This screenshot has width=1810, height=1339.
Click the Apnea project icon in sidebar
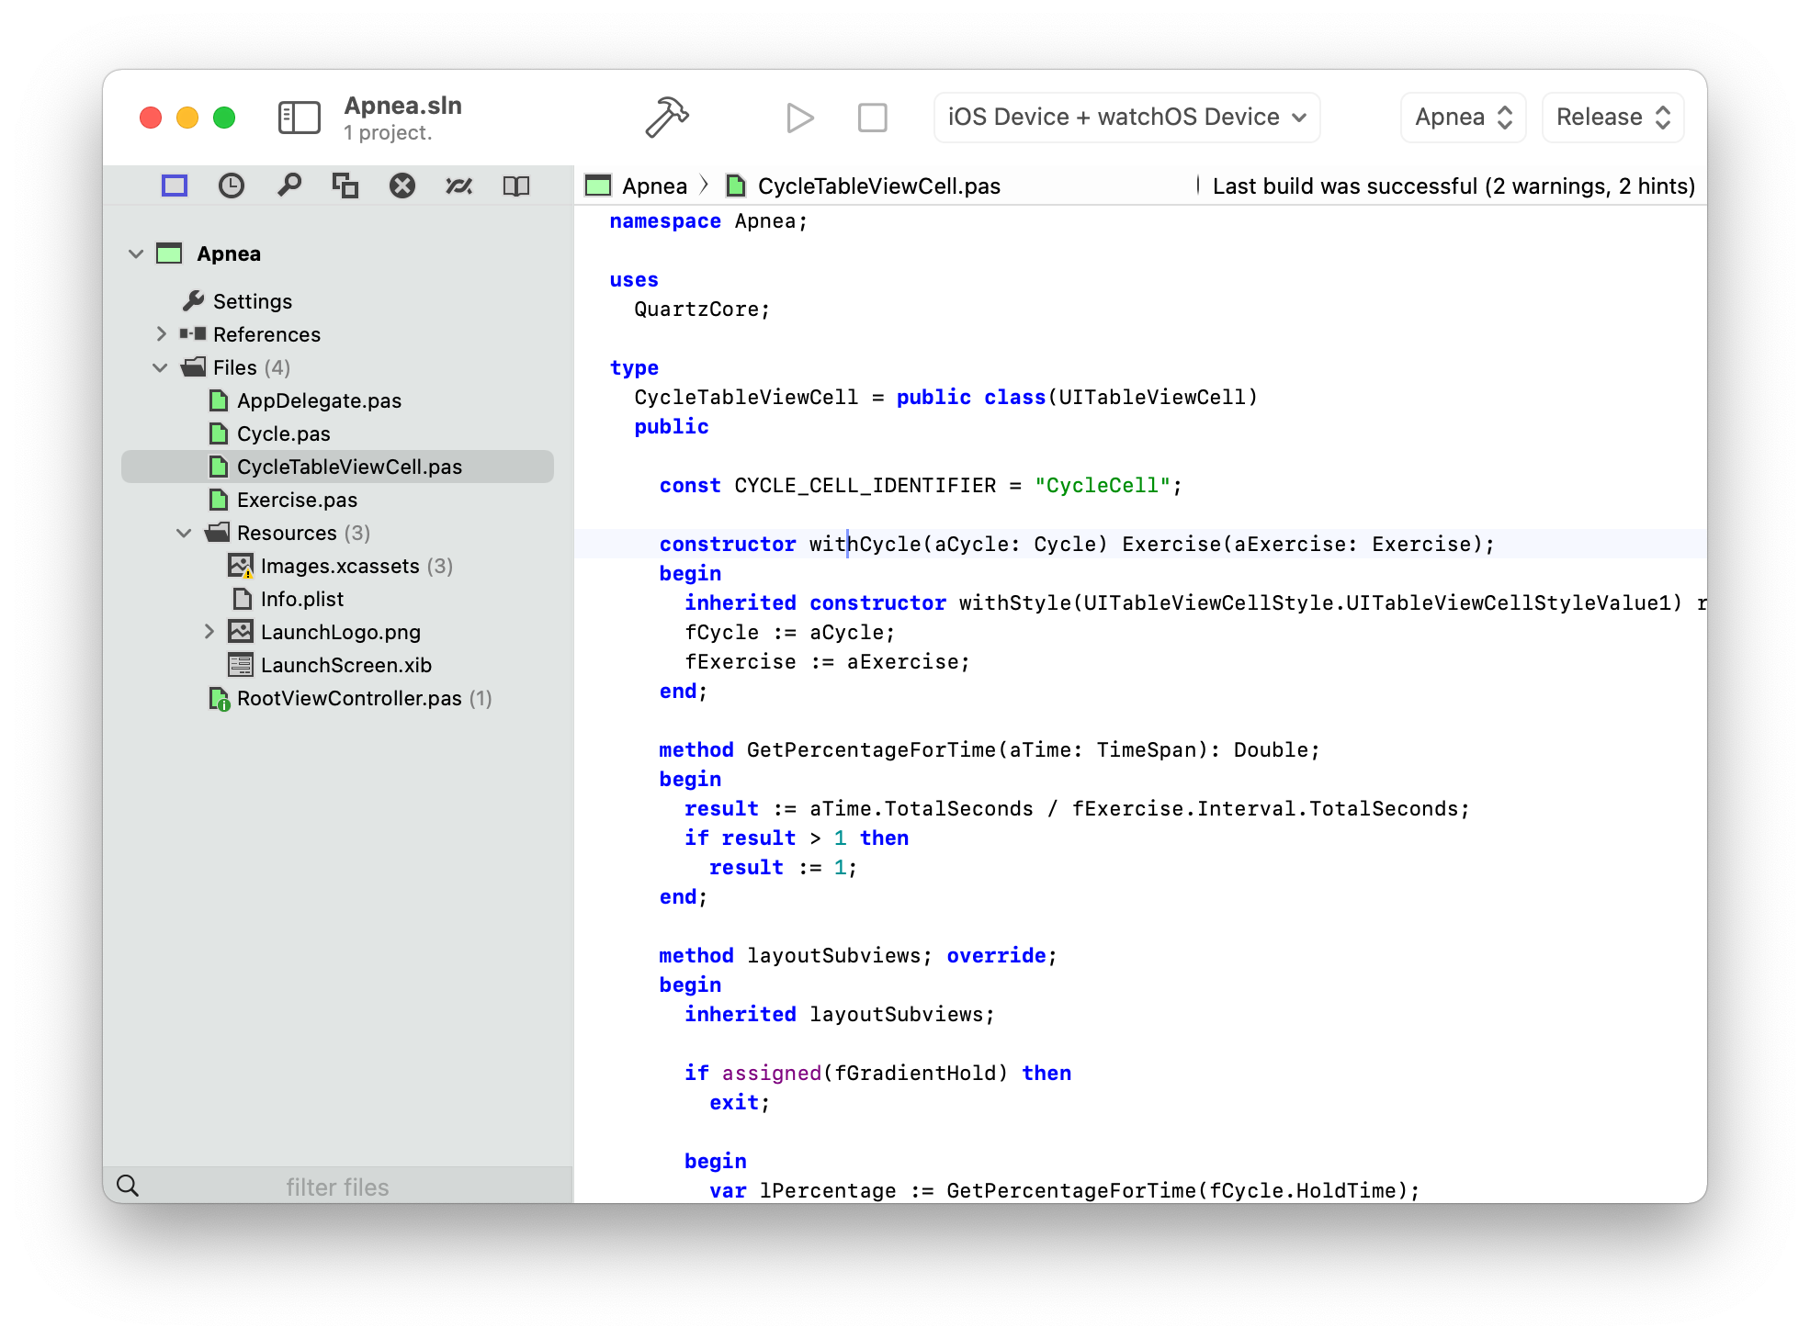coord(169,253)
